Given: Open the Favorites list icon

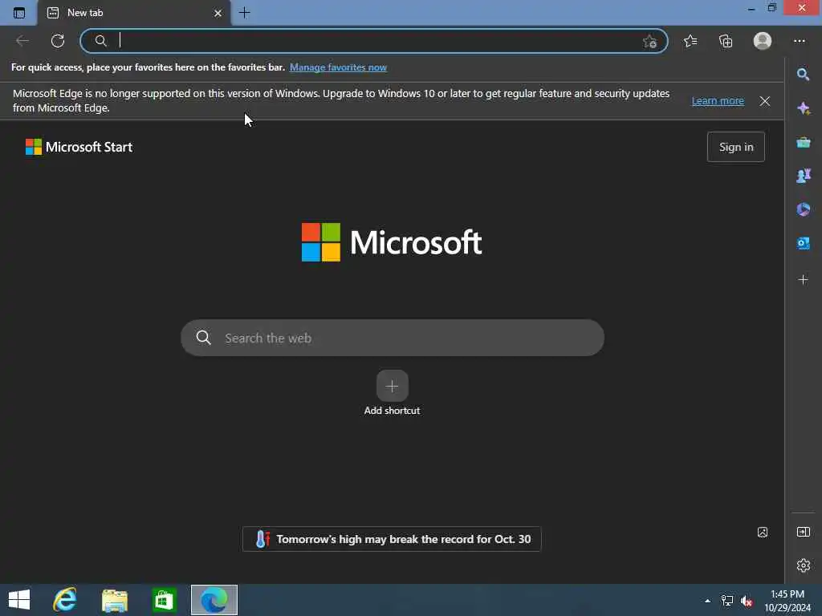Looking at the screenshot, I should click(690, 41).
